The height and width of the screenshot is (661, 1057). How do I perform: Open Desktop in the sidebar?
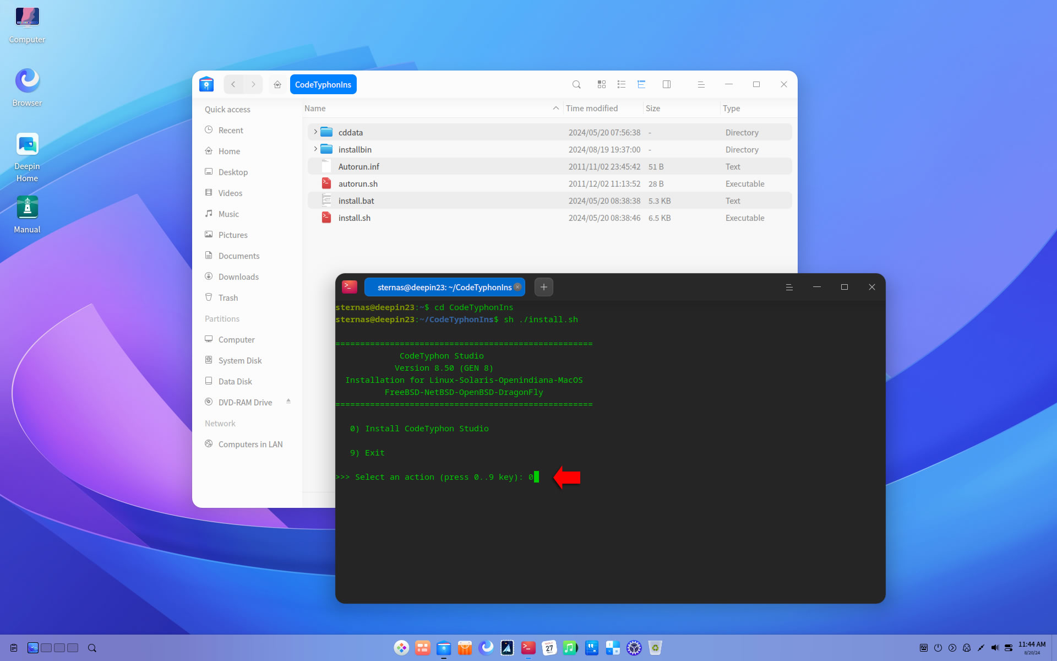pos(247,172)
